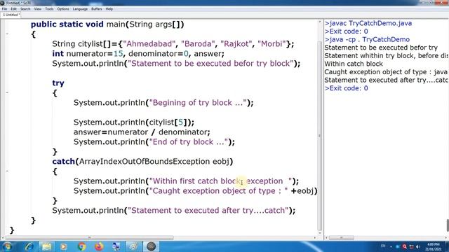Image resolution: width=449 pixels, height=252 pixels.
Task: Click the "Within first catch block exception" string
Action: click(220, 181)
